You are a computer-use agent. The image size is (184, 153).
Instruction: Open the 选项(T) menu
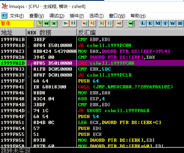(96, 16)
